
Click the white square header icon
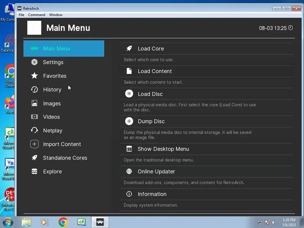(34, 28)
